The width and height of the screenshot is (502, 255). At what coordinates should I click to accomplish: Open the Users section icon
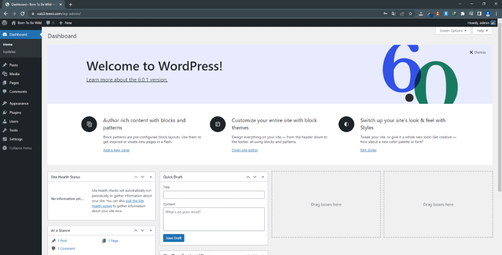click(x=5, y=122)
